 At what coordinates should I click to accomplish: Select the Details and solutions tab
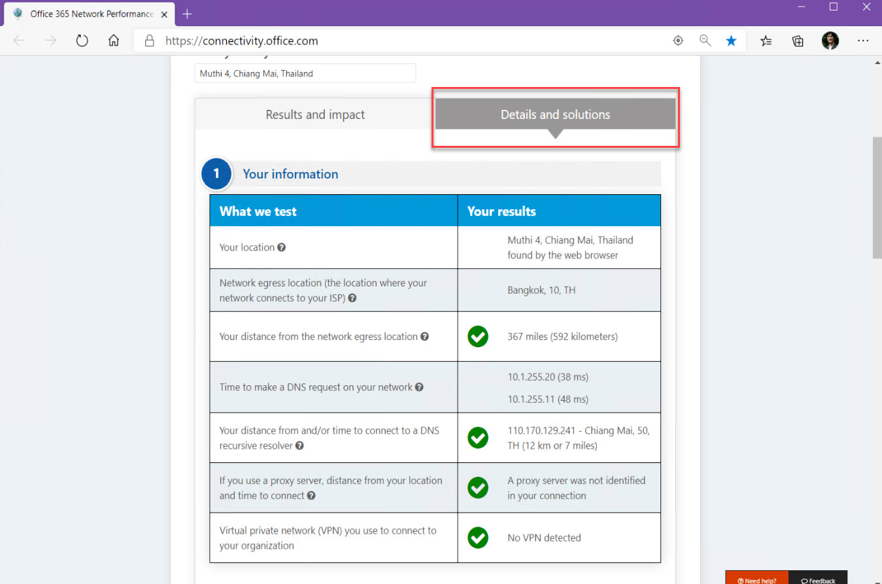click(555, 114)
